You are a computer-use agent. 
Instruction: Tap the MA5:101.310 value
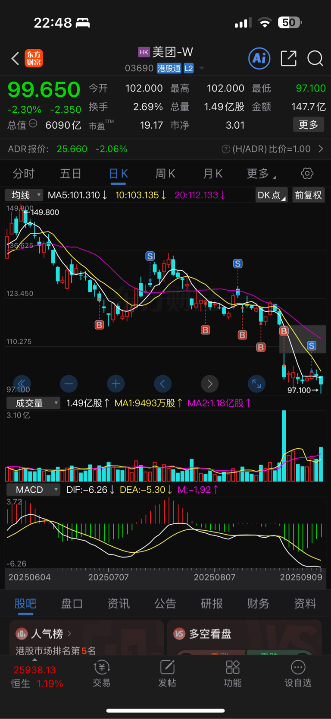click(78, 195)
